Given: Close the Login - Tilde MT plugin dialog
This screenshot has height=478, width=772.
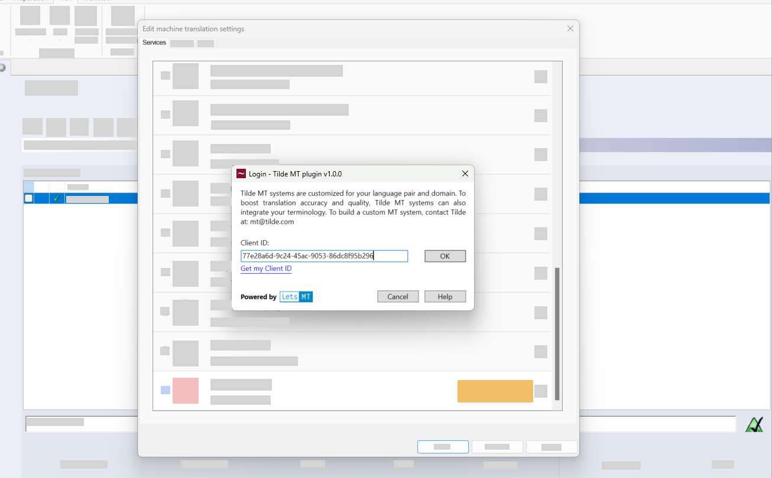Looking at the screenshot, I should 465,173.
